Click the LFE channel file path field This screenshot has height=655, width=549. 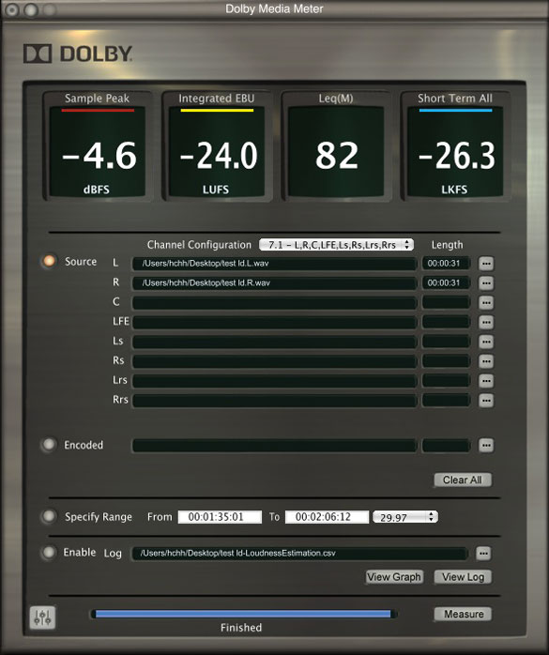click(274, 322)
